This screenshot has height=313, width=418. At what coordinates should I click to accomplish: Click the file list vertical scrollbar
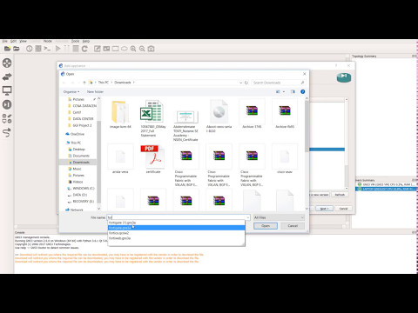tap(307, 126)
